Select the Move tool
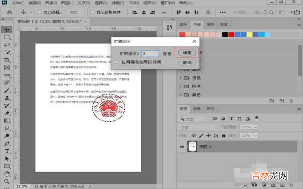This screenshot has width=303, height=189. [7, 30]
